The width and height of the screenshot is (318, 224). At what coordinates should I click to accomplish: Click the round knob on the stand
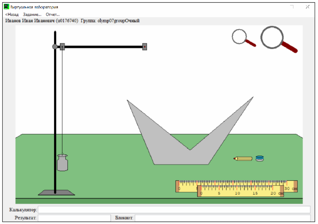tap(55, 47)
